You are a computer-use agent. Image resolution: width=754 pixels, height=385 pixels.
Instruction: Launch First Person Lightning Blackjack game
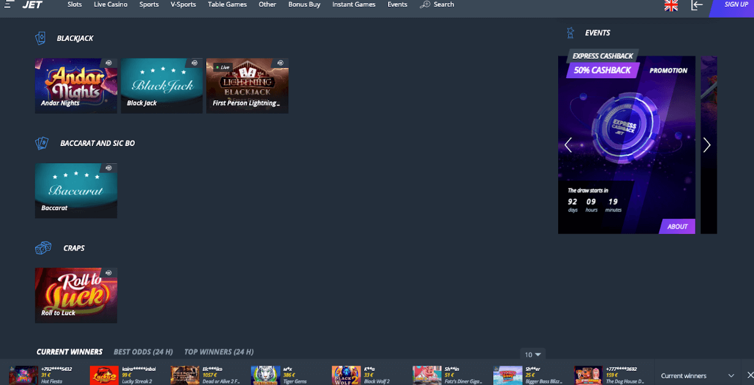[x=247, y=86]
